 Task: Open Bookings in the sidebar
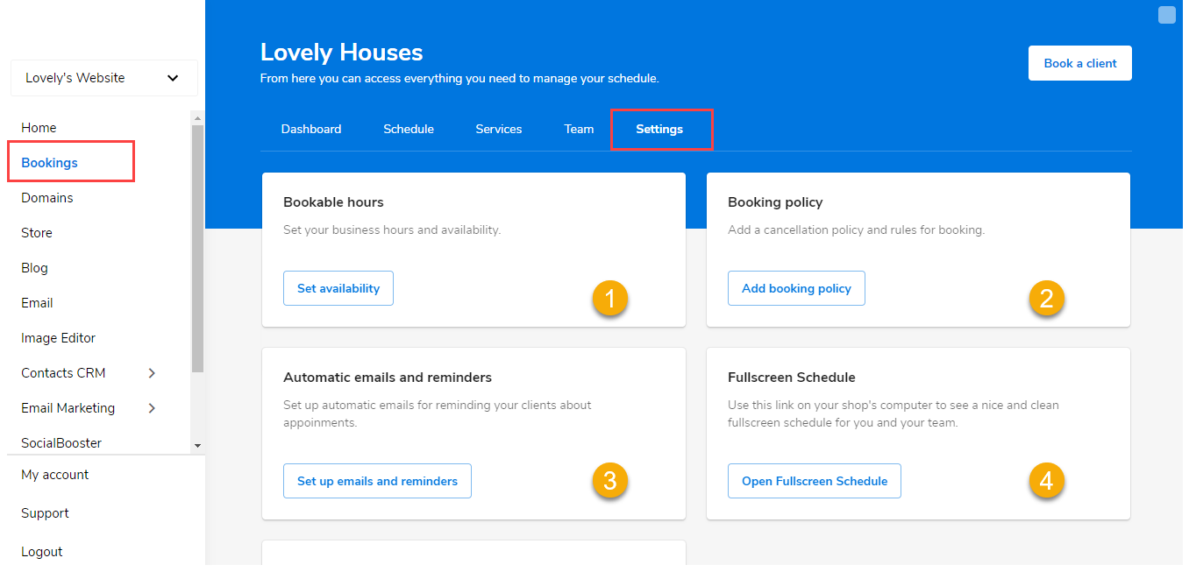point(49,163)
